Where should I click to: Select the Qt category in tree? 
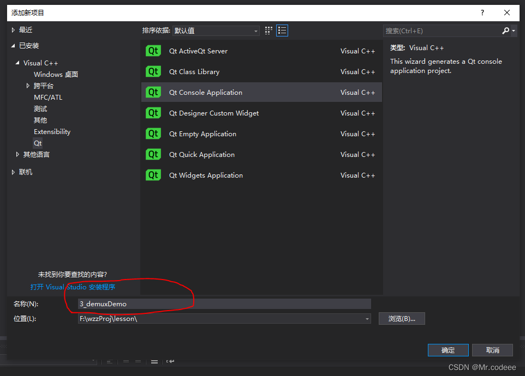pos(38,143)
